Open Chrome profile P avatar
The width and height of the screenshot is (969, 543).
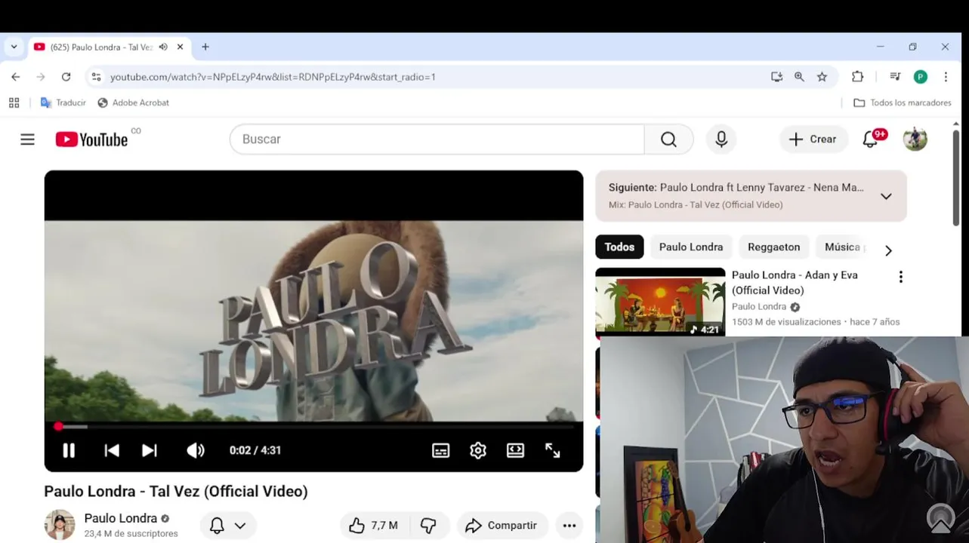(920, 77)
